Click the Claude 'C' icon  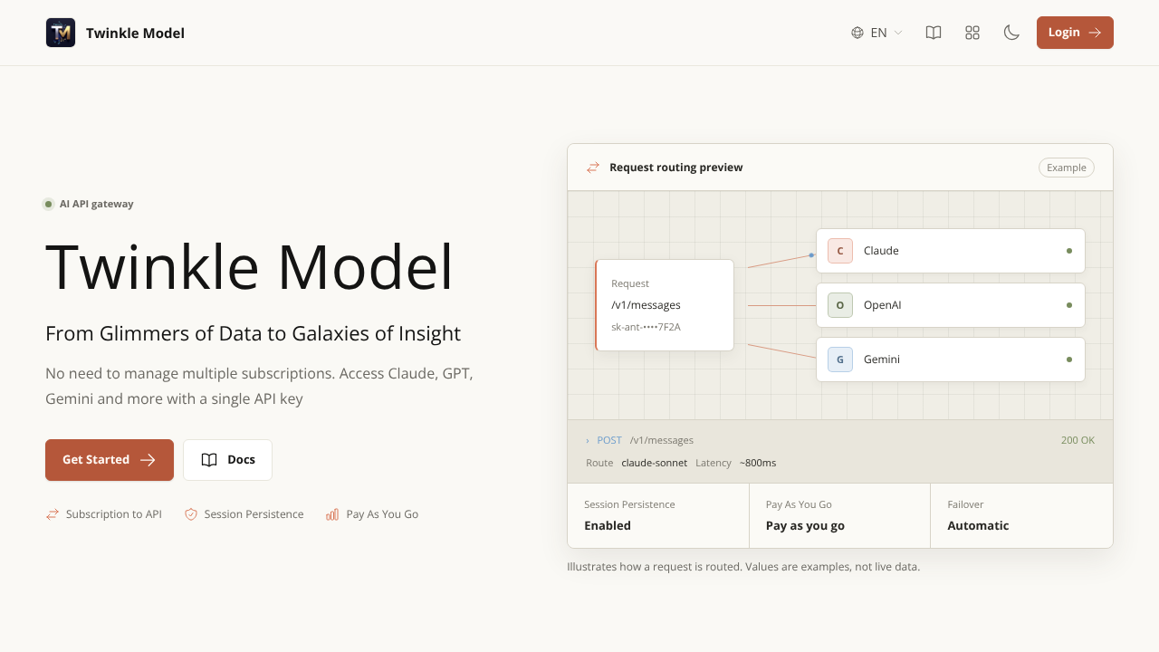tap(840, 251)
